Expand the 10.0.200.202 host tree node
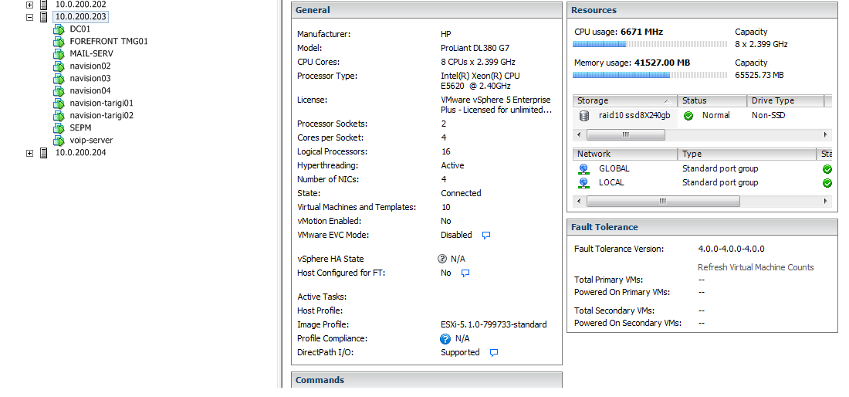The height and width of the screenshot is (397, 849). tap(30, 5)
